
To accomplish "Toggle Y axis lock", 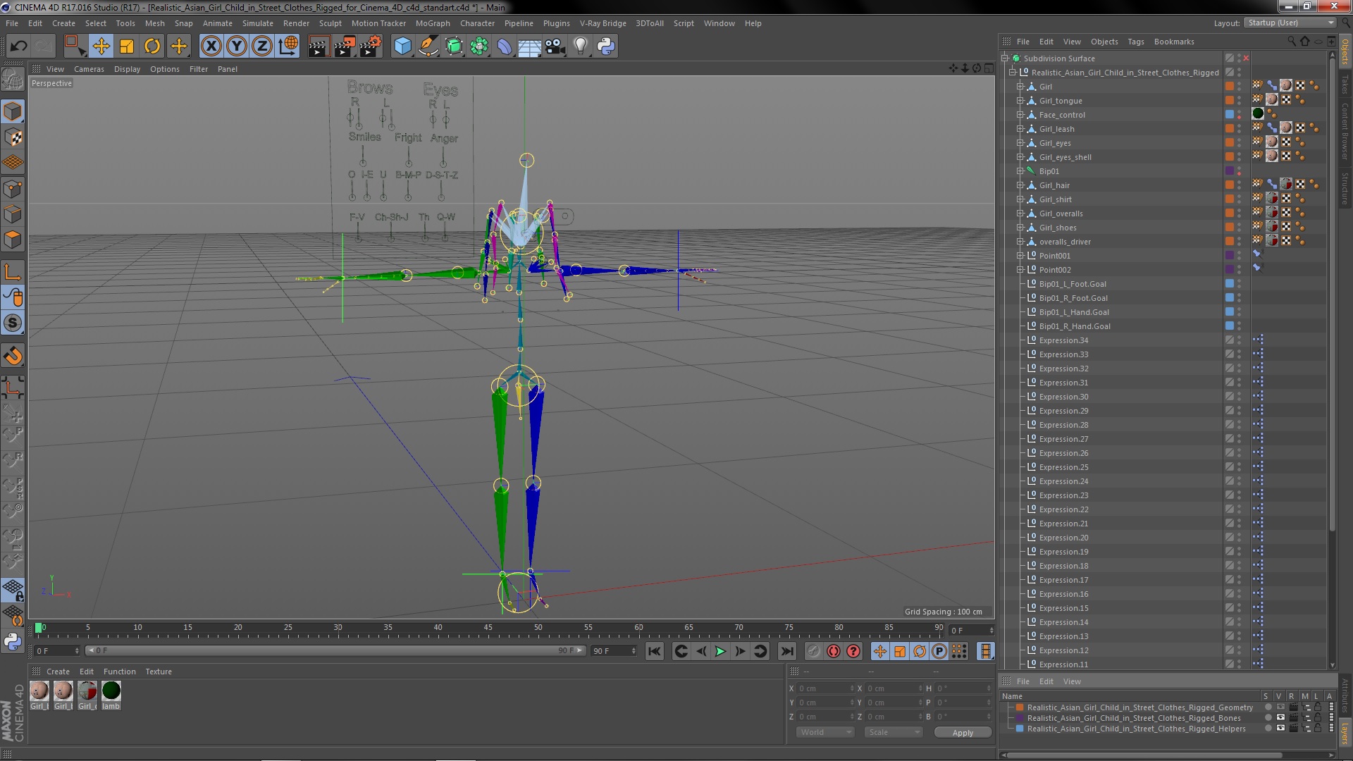I will (237, 47).
